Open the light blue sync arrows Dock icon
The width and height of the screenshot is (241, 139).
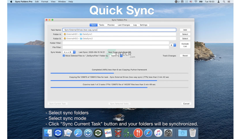88,133
